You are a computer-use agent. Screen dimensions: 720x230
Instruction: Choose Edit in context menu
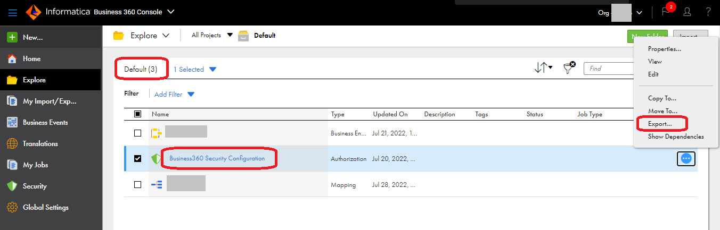point(653,74)
